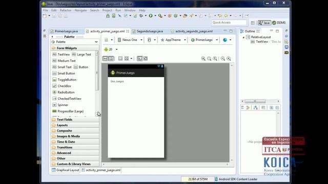Click the green Run toolbar button
This screenshot has height=184, width=328.
pyautogui.click(x=151, y=16)
